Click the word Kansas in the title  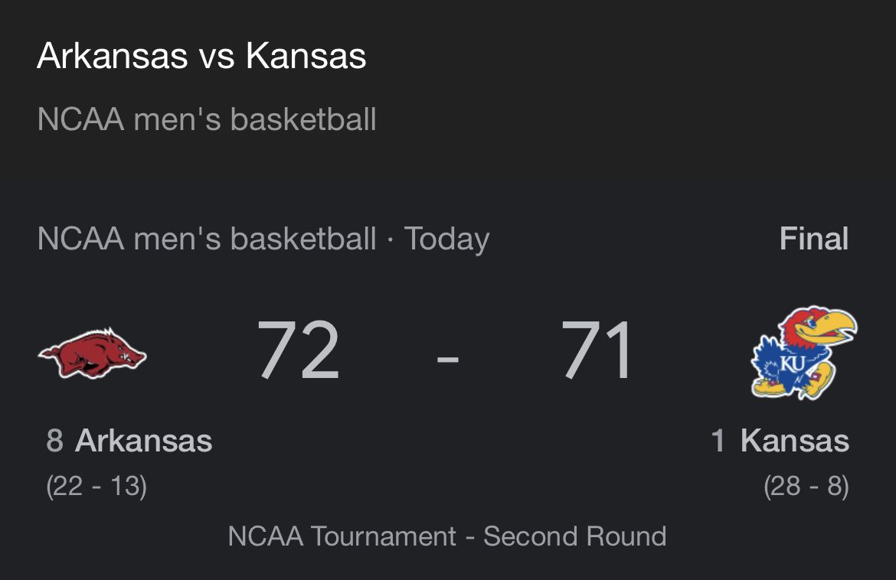point(306,57)
